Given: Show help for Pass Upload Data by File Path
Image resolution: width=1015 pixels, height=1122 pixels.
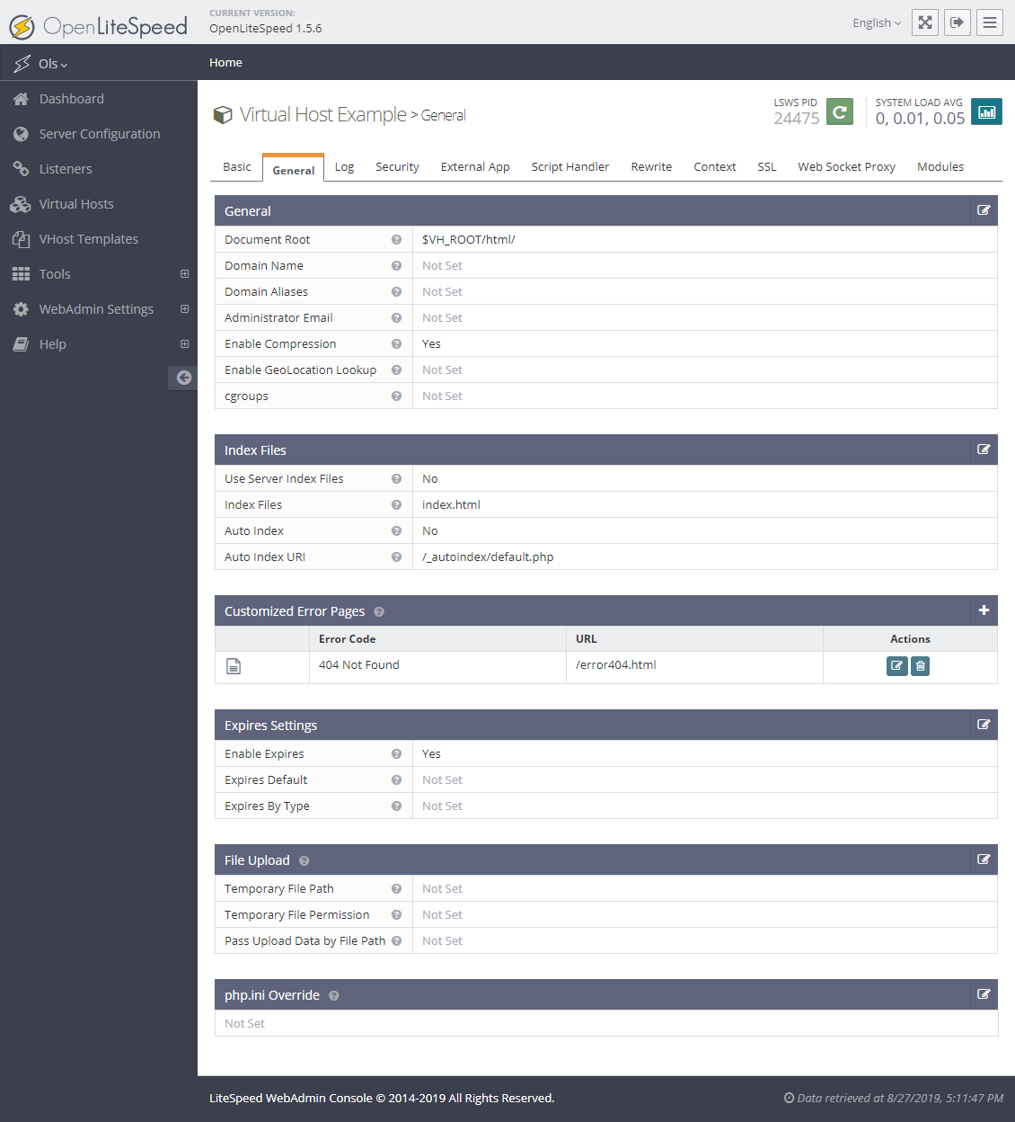Looking at the screenshot, I should [x=396, y=941].
